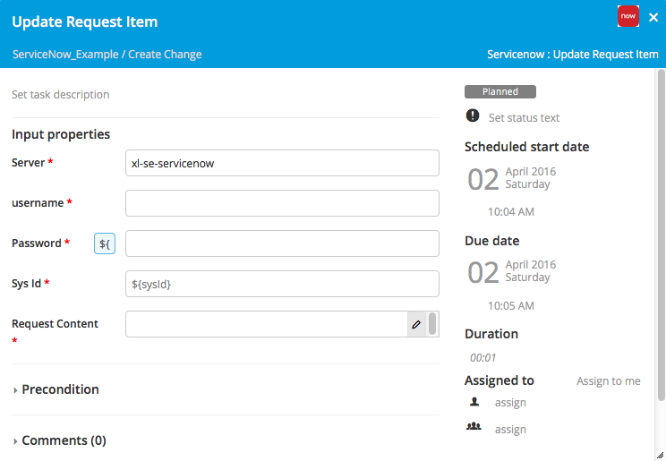
Task: Click the team group assign icon
Action: (474, 426)
